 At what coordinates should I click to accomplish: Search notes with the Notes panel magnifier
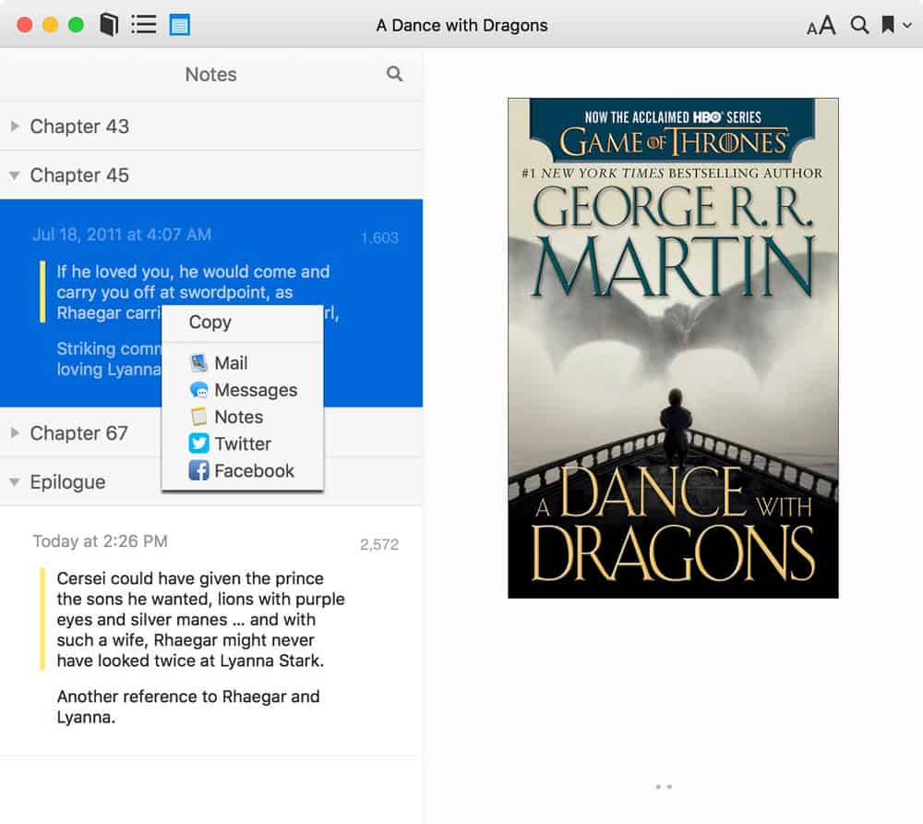[395, 74]
